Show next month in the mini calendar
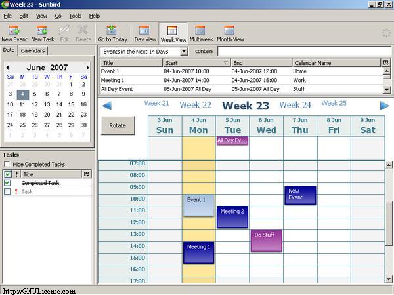Viewport: 394px width, 295px height. tap(87, 68)
